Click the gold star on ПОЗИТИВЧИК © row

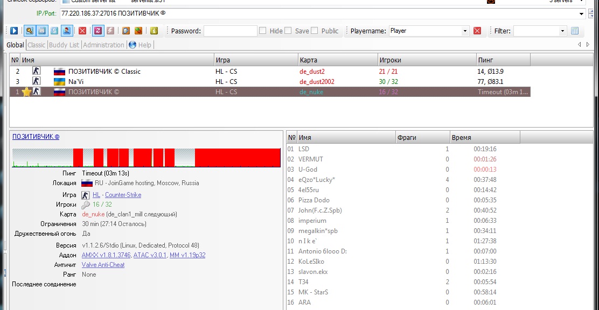[x=26, y=92]
